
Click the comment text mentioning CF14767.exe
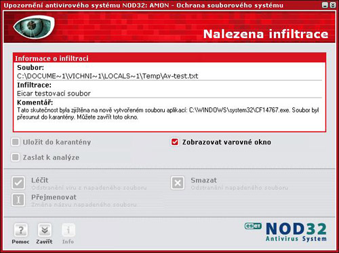(168, 113)
